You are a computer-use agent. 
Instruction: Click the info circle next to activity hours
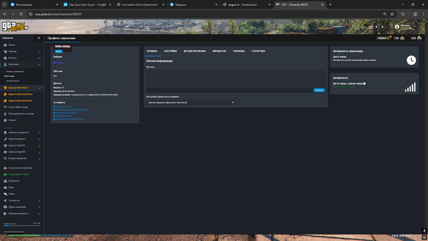click(364, 84)
